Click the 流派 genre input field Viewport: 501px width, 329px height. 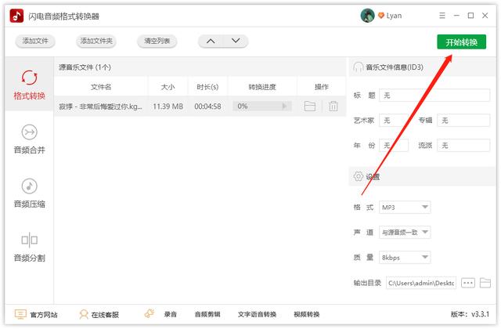(x=463, y=146)
